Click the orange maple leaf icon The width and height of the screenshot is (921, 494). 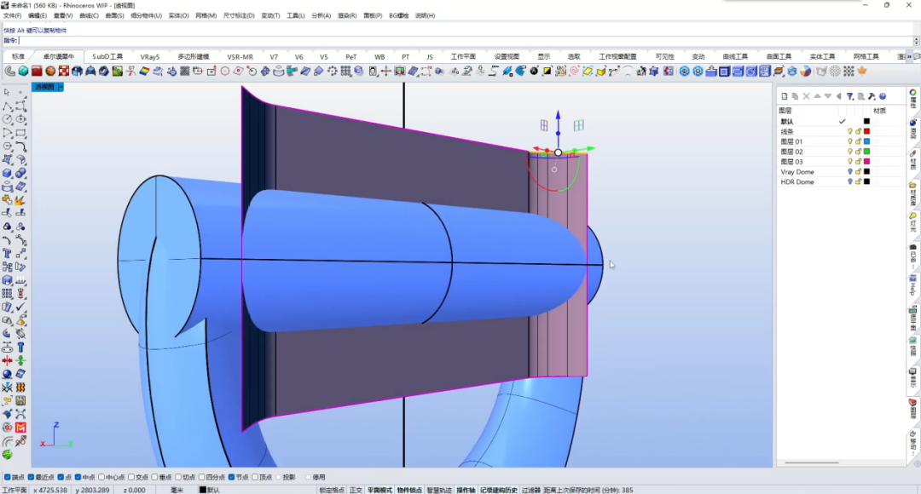tap(862, 71)
